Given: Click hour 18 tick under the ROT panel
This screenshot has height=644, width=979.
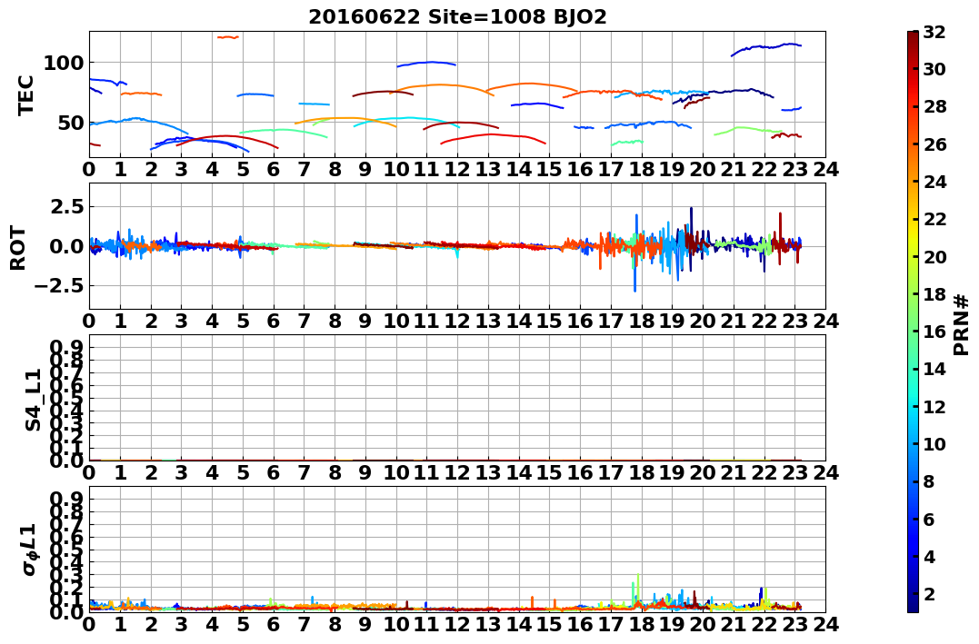Looking at the screenshot, I should click(641, 321).
